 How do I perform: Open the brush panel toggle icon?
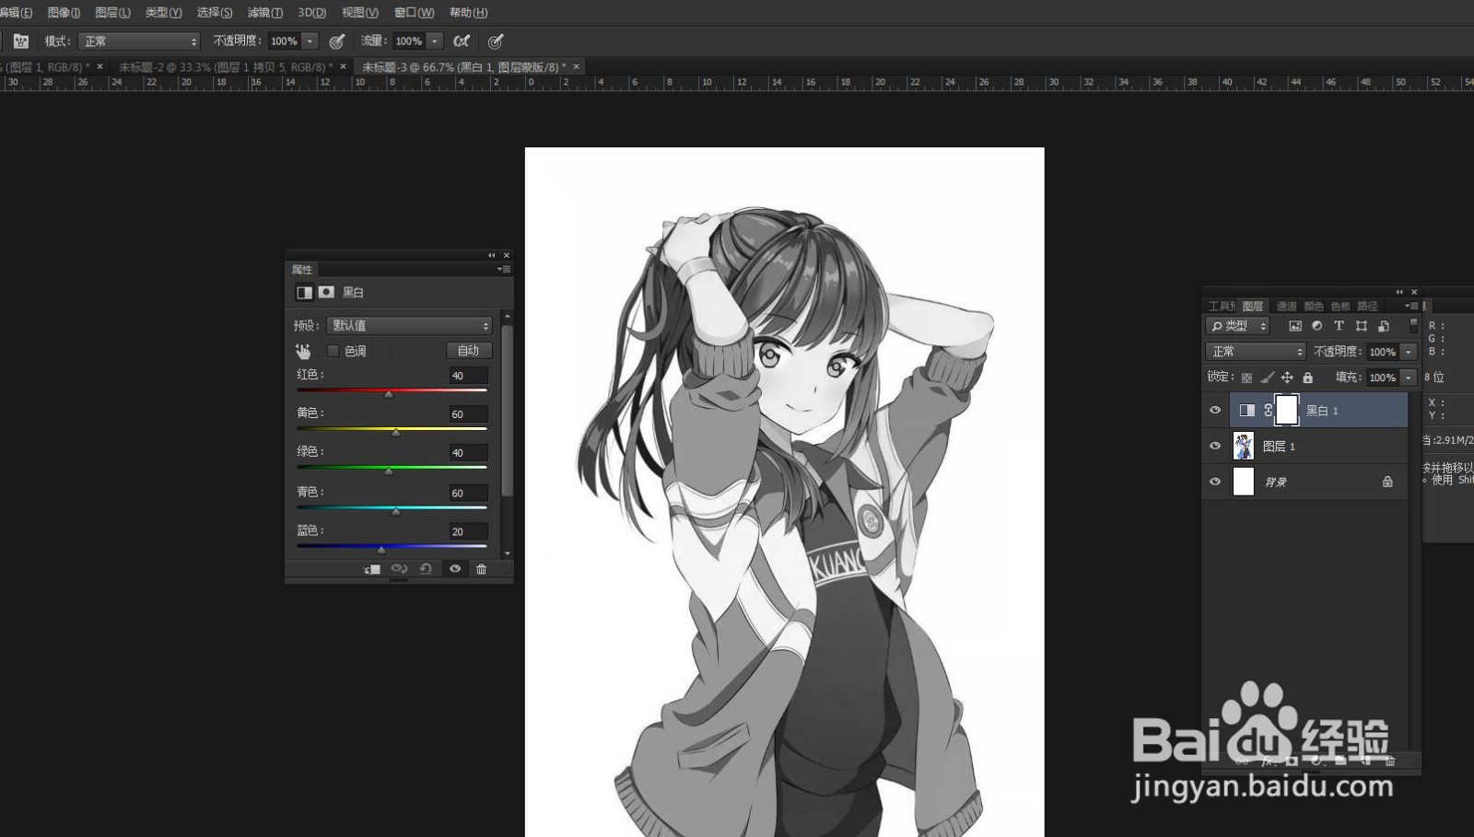tap(21, 41)
